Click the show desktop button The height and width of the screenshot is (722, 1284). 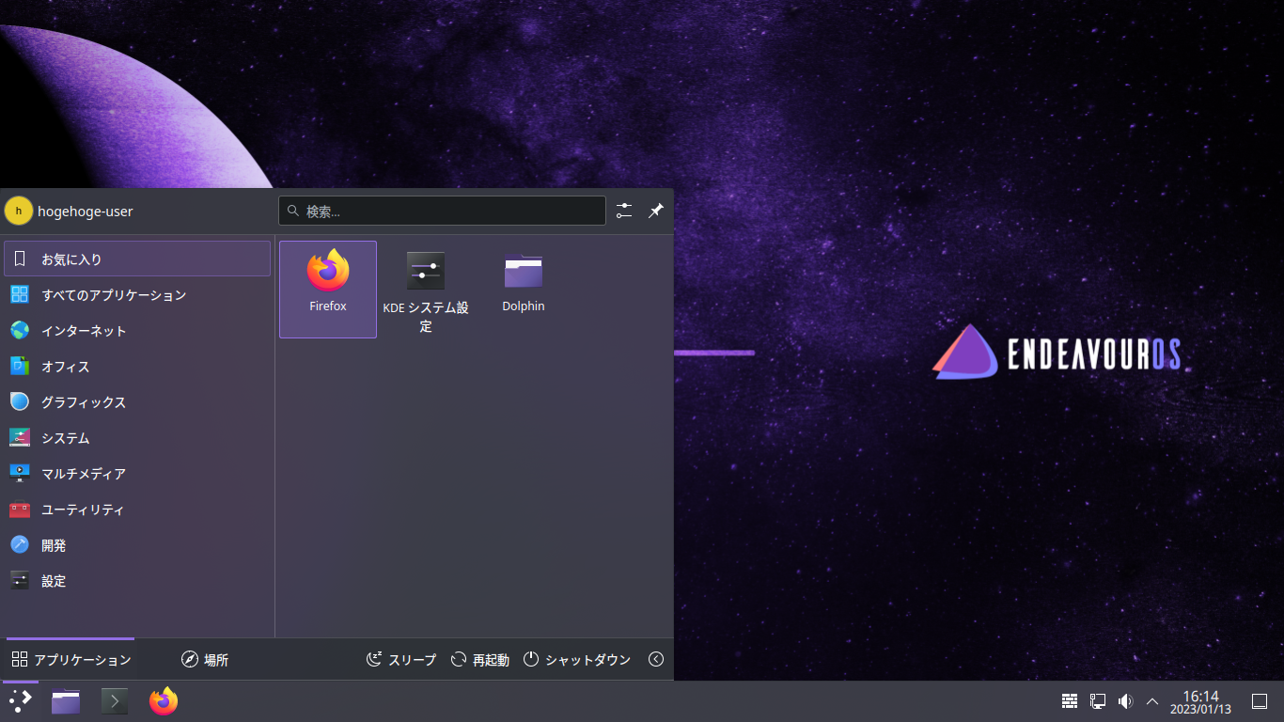point(1260,701)
